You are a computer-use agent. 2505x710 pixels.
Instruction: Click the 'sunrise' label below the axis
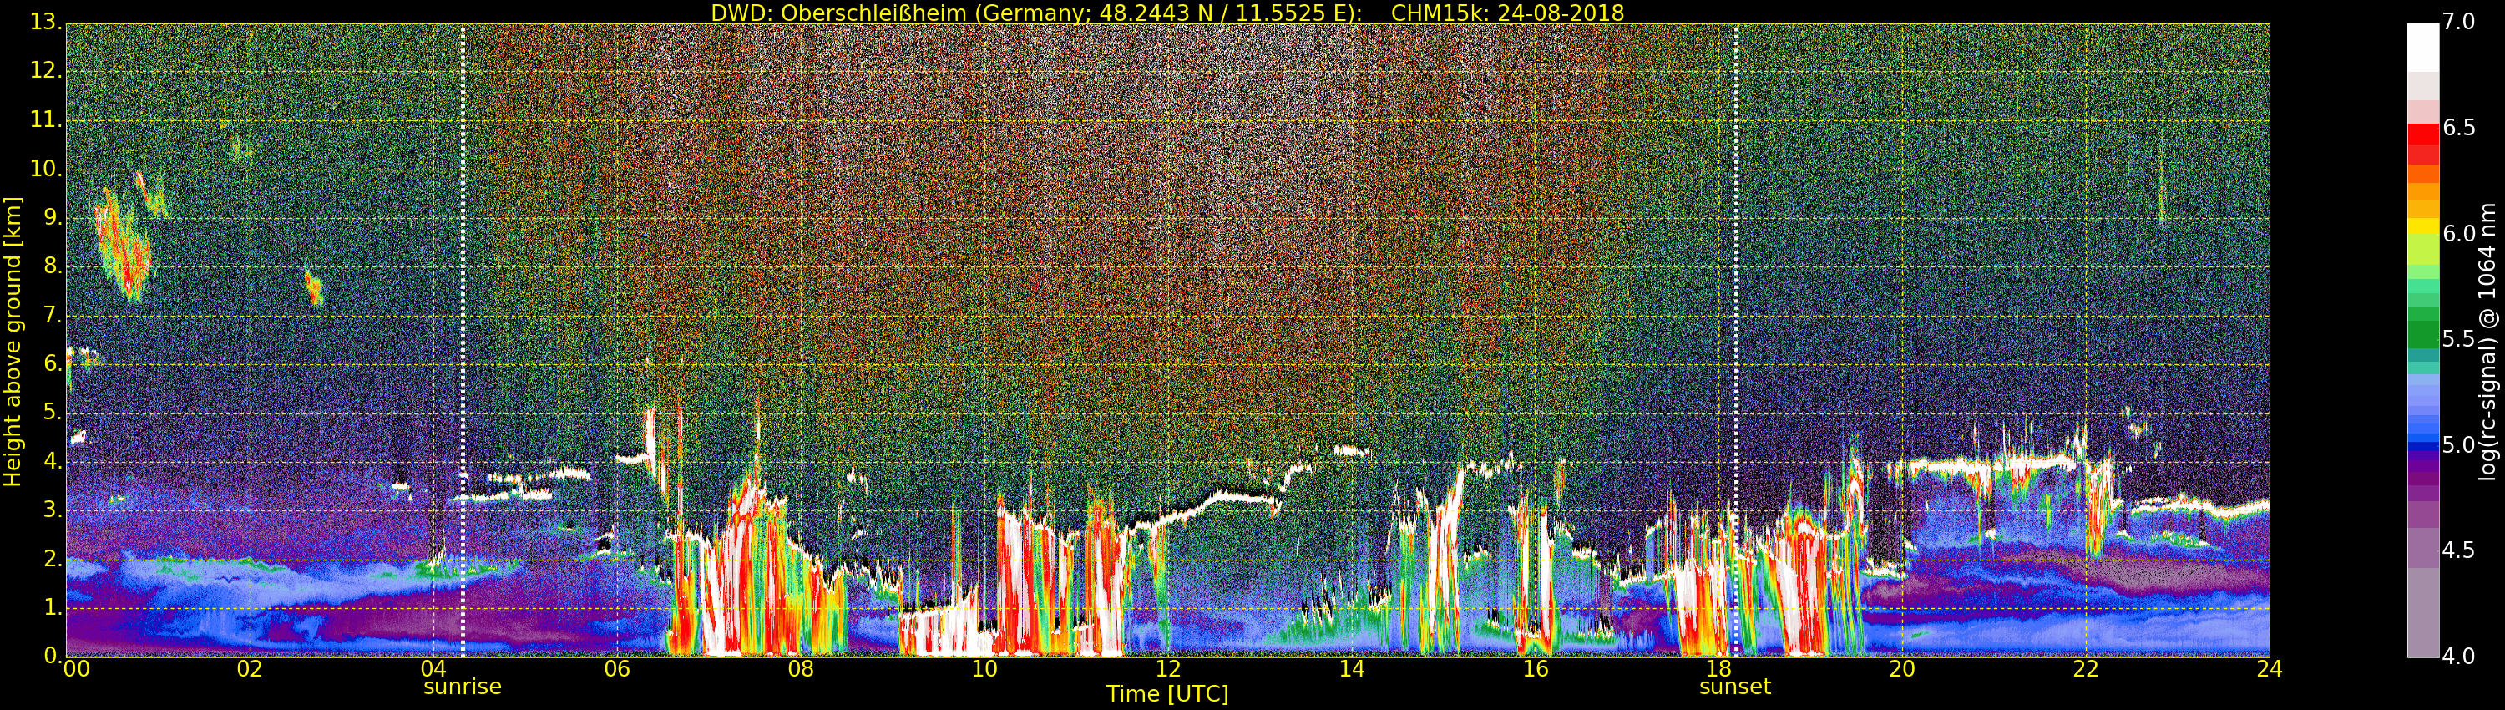pos(462,687)
